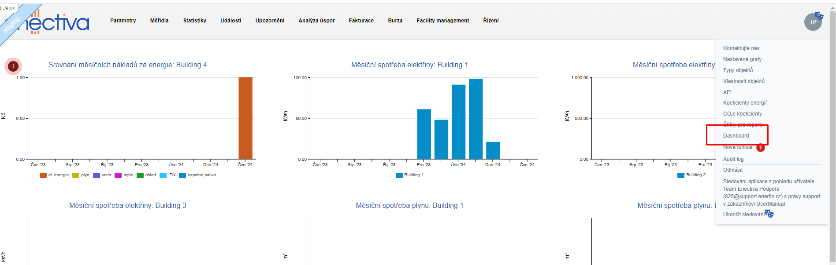The height and width of the screenshot is (265, 836).
Task: Click the red exclamation alert icon
Action: coord(13,66)
